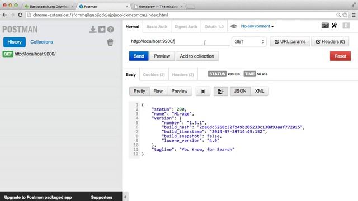This screenshot has height=201, width=358.
Task: Select the Basic Auth tab
Action: [x=157, y=27]
